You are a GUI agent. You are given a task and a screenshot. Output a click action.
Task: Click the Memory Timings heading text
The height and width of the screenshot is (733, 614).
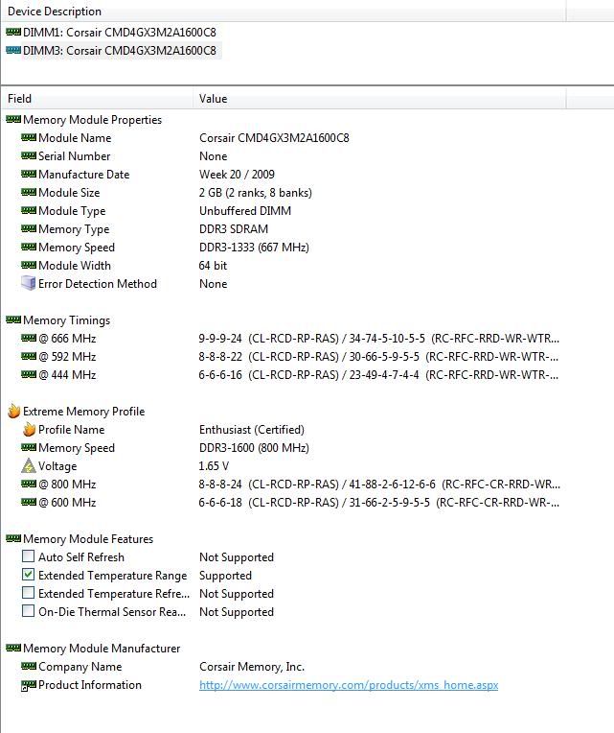(67, 320)
